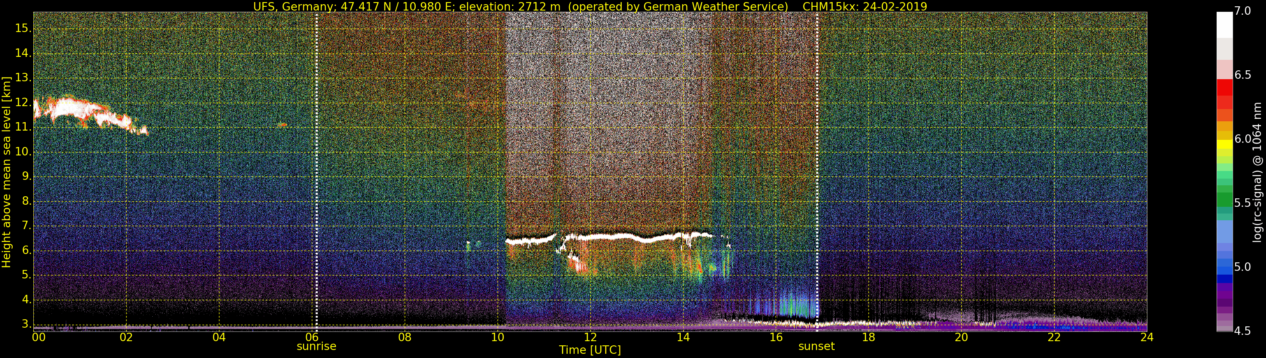Click the time axis tick "18"
The height and width of the screenshot is (358, 1266).
pos(868,337)
